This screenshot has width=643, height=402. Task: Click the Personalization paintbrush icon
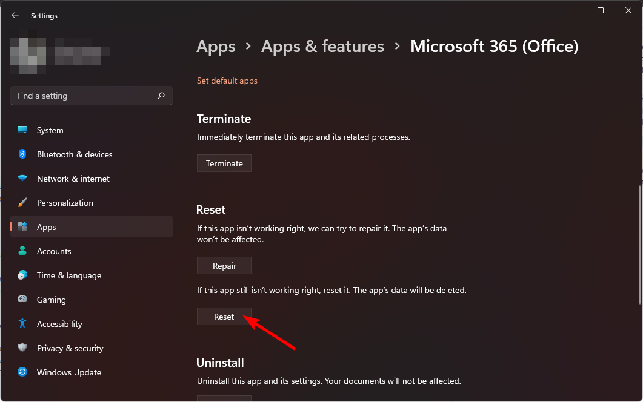click(x=22, y=202)
